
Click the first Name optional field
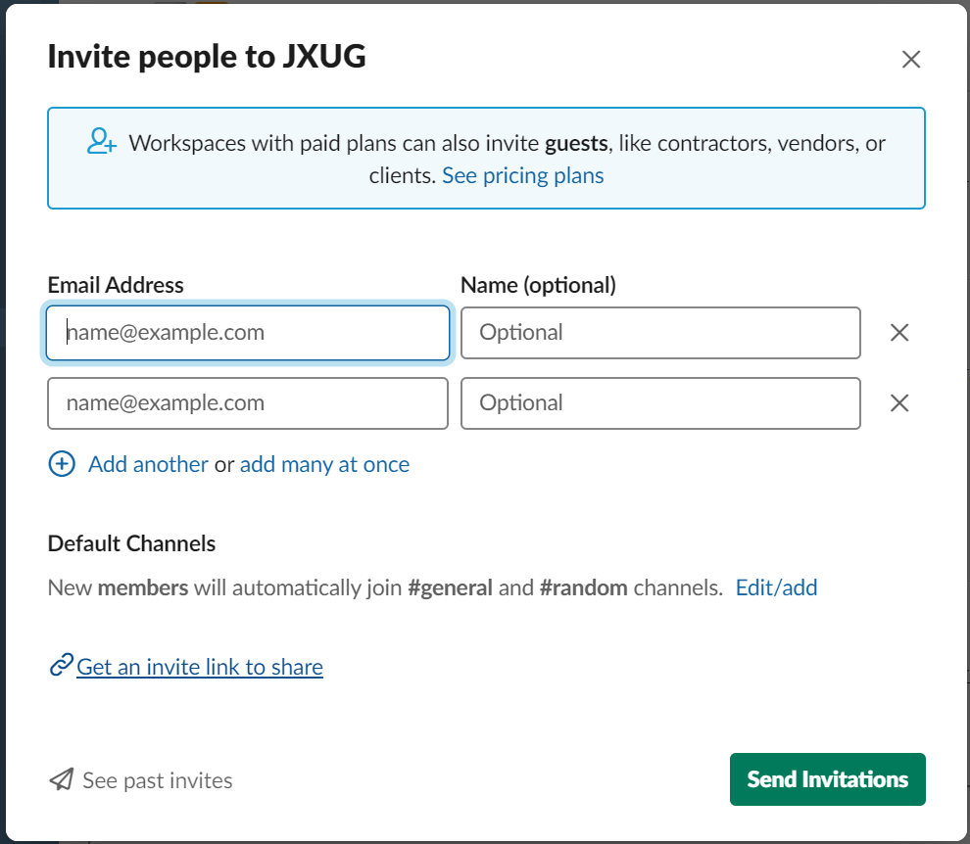click(660, 333)
